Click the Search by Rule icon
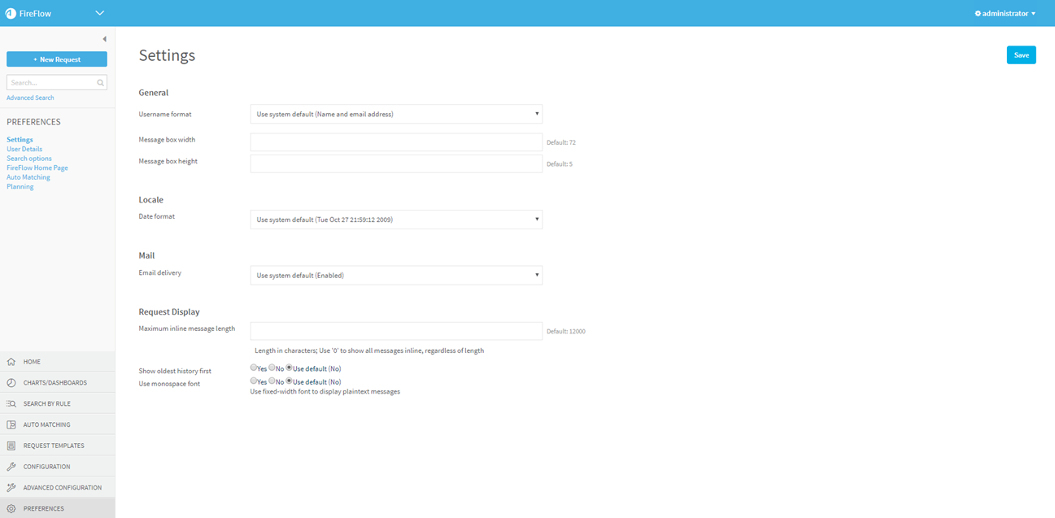This screenshot has height=518, width=1055. 11,404
